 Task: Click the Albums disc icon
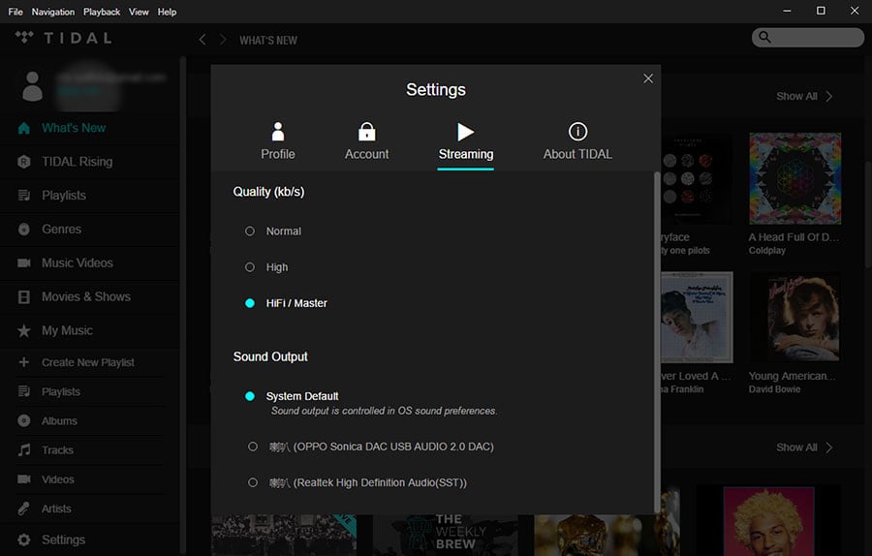tap(24, 421)
